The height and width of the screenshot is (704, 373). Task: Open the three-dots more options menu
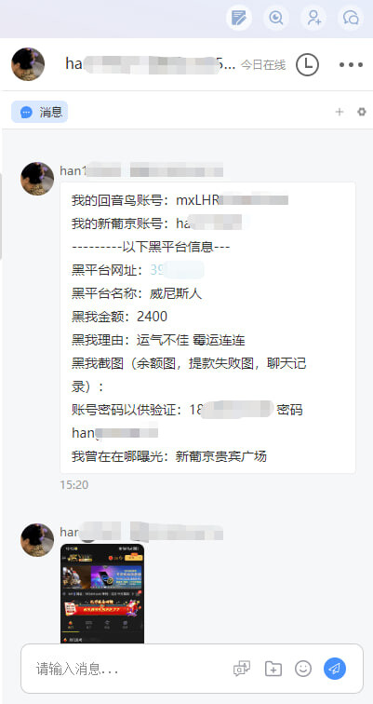(x=351, y=65)
